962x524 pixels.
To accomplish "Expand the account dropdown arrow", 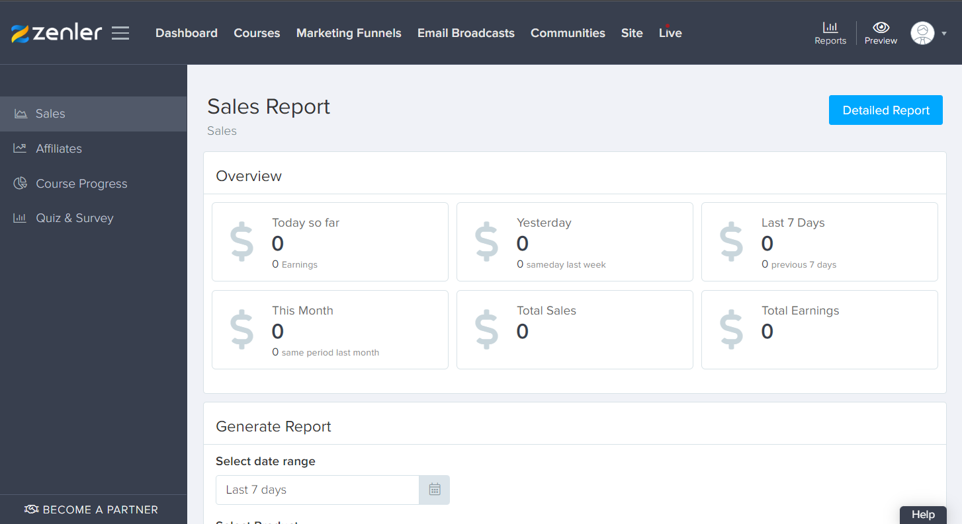I will coord(944,34).
